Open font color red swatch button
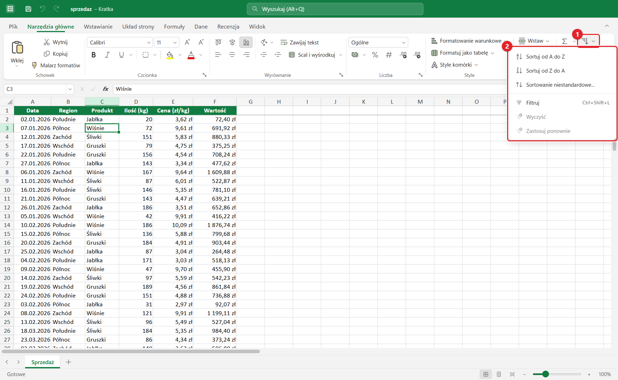The height and width of the screenshot is (380, 618). tap(191, 55)
